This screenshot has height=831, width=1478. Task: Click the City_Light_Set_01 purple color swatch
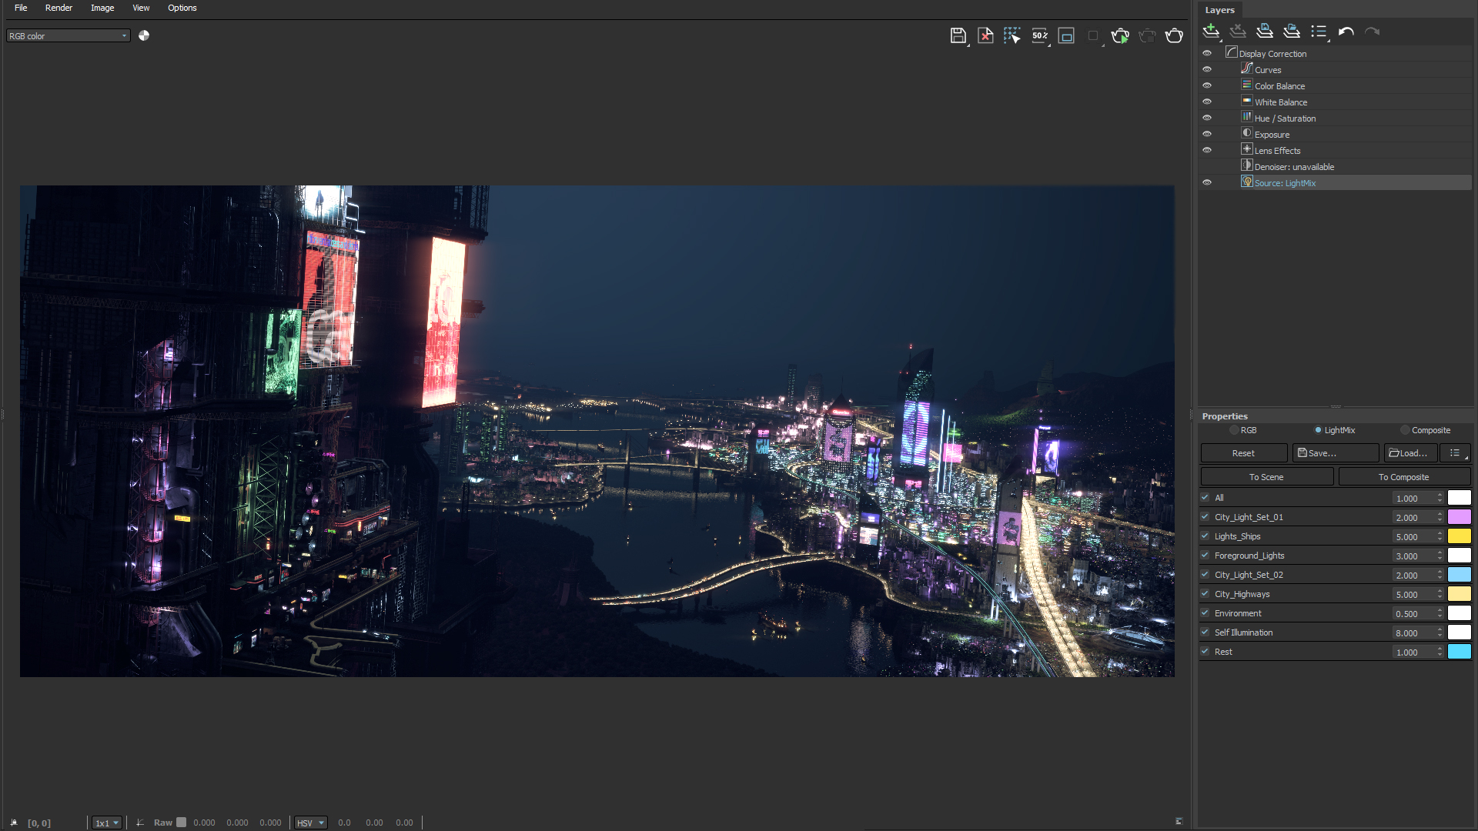tap(1459, 517)
